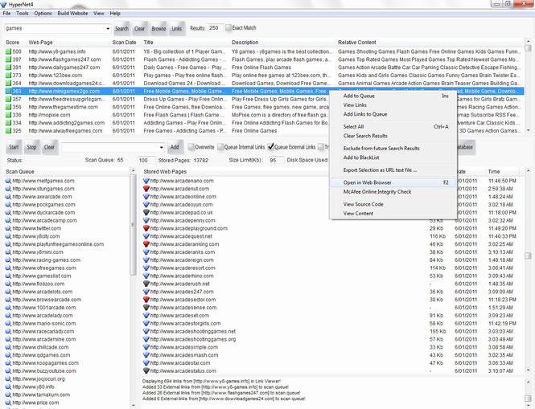Click the Results count input field
The height and width of the screenshot is (409, 535).
pyautogui.click(x=216, y=28)
